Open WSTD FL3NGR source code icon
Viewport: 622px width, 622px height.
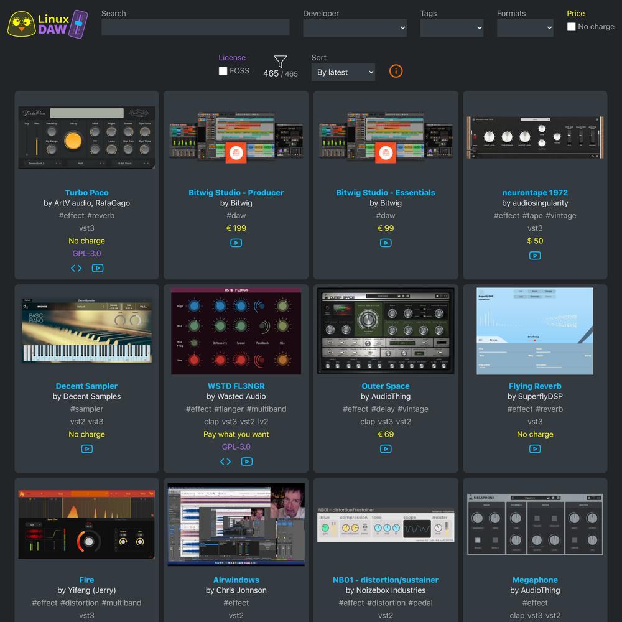226,462
